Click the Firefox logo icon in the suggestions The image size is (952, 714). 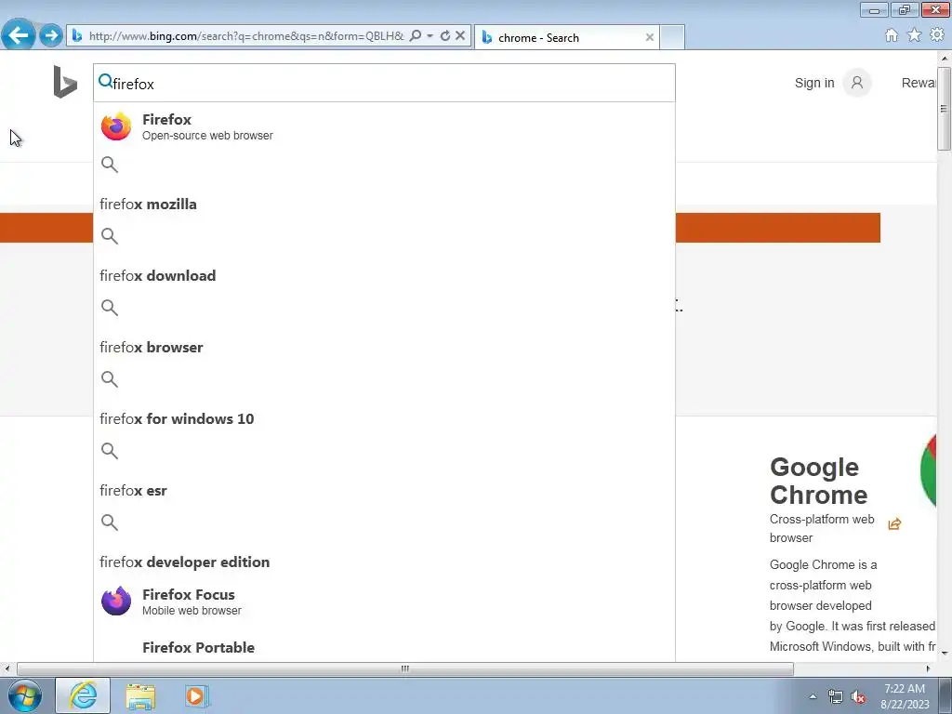[116, 126]
